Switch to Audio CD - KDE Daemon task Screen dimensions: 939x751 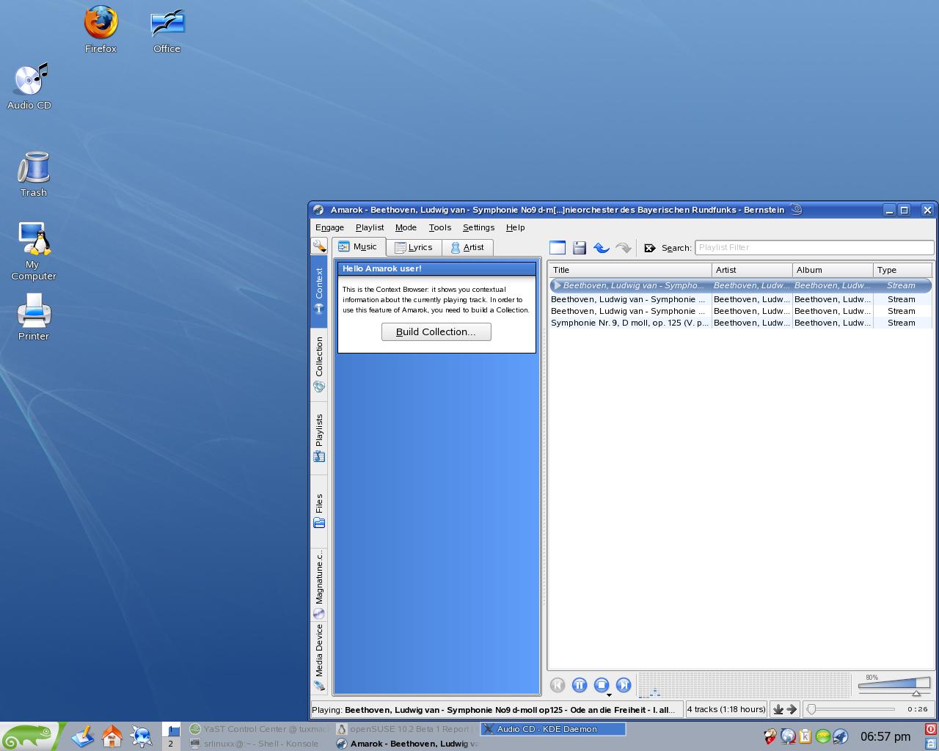552,729
